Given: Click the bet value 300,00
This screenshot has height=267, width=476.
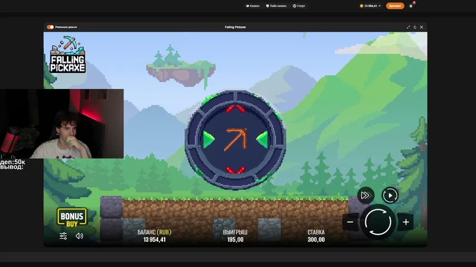Looking at the screenshot, I should pos(316,240).
